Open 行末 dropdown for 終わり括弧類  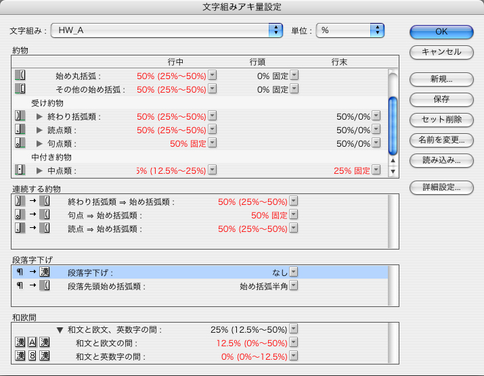(x=376, y=116)
